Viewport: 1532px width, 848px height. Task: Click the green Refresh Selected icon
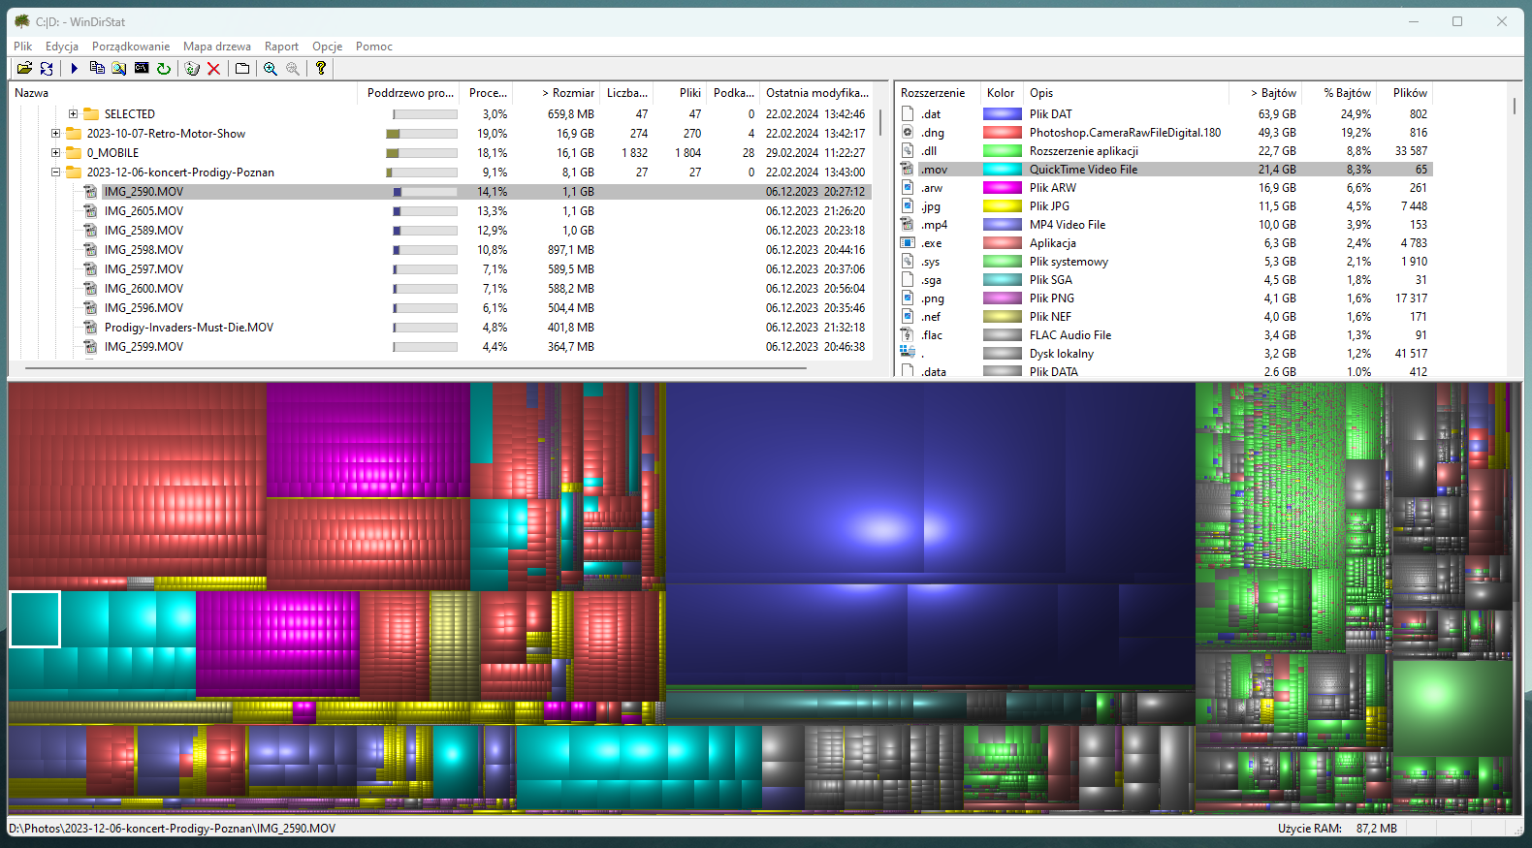tap(164, 68)
